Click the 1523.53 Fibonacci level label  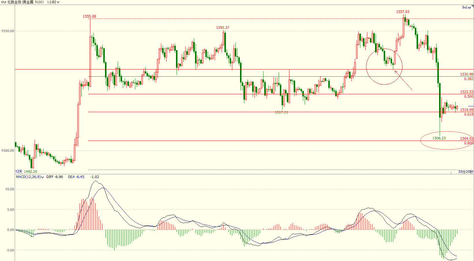pos(467,92)
